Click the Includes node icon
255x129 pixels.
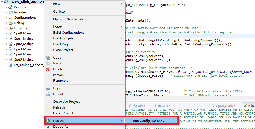[x=11, y=12]
